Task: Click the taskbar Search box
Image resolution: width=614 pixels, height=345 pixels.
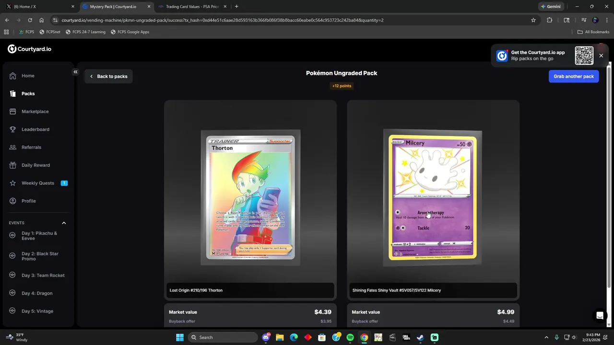Action: click(x=223, y=337)
